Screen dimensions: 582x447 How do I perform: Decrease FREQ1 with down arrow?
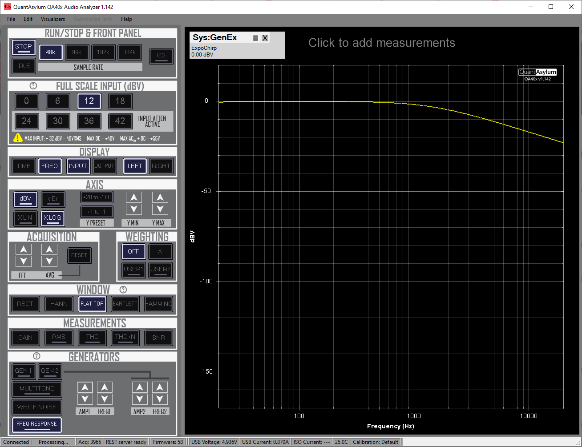[x=105, y=399]
